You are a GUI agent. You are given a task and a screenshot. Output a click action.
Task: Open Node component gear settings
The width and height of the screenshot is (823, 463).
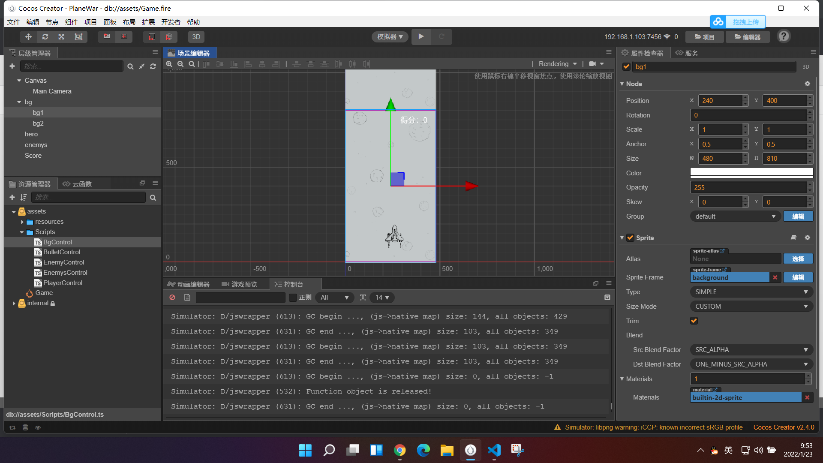pos(808,84)
